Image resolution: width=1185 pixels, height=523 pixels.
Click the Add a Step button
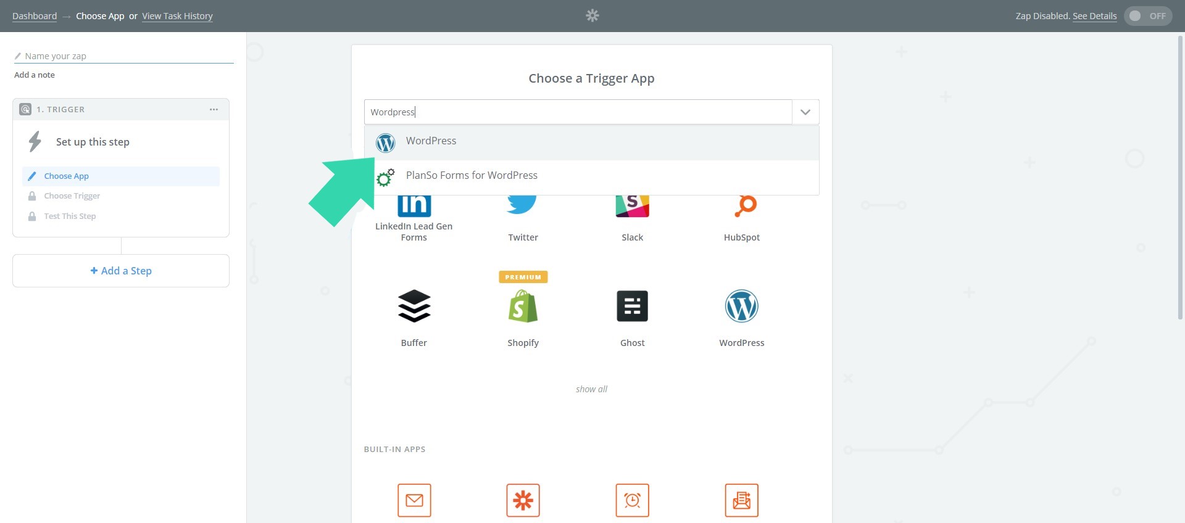121,271
